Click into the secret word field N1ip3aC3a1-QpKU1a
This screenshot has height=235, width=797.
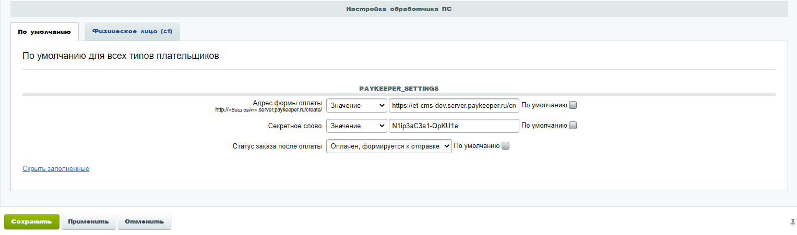(x=454, y=126)
